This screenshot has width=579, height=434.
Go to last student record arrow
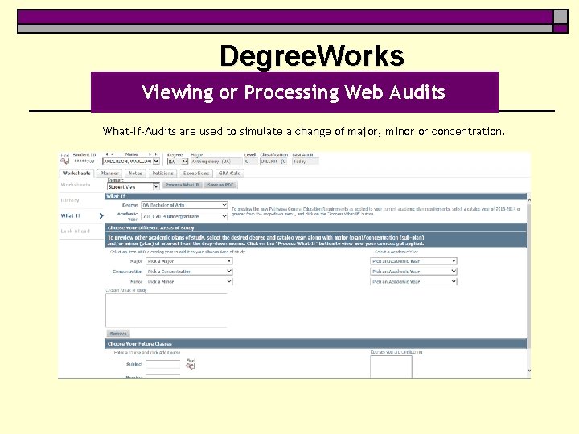[x=156, y=154]
